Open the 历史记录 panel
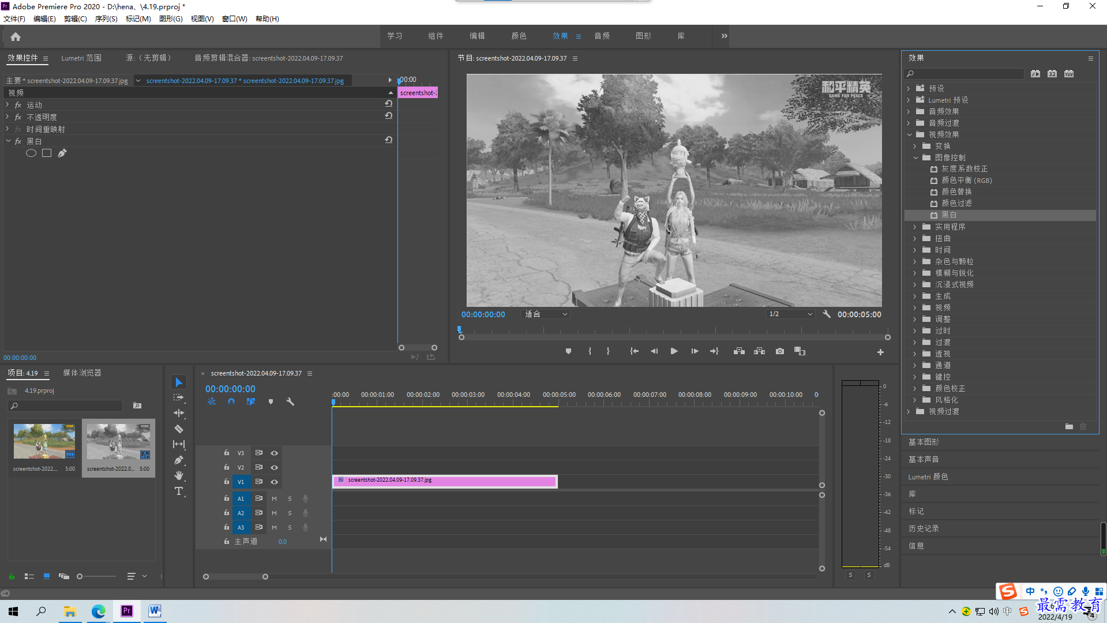 924,528
